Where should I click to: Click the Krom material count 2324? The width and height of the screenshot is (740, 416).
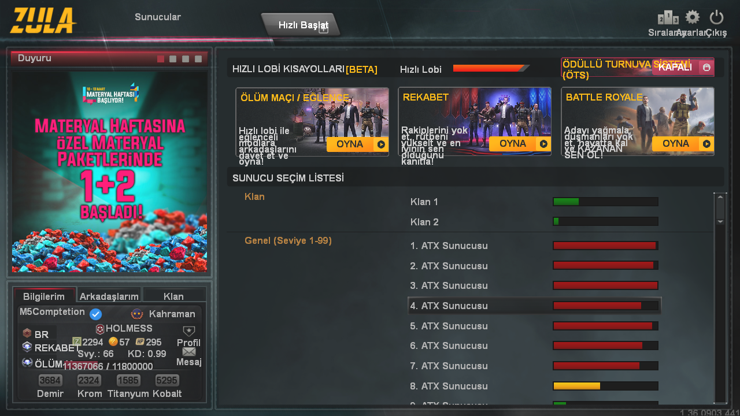[89, 381]
